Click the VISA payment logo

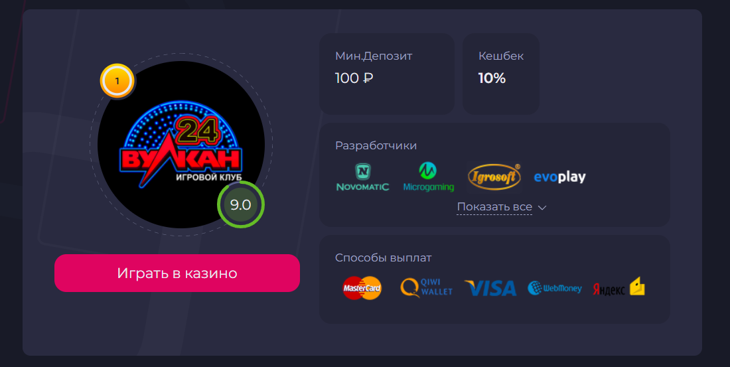point(490,288)
